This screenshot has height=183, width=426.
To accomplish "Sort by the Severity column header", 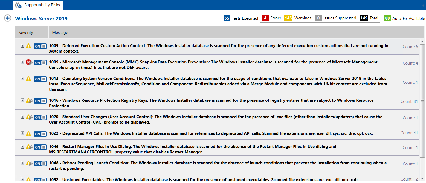I will [32, 32].
